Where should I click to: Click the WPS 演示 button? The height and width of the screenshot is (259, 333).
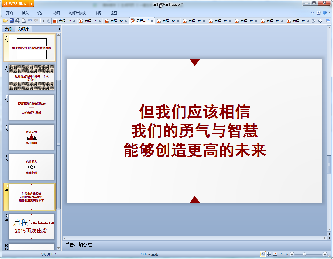point(15,4)
